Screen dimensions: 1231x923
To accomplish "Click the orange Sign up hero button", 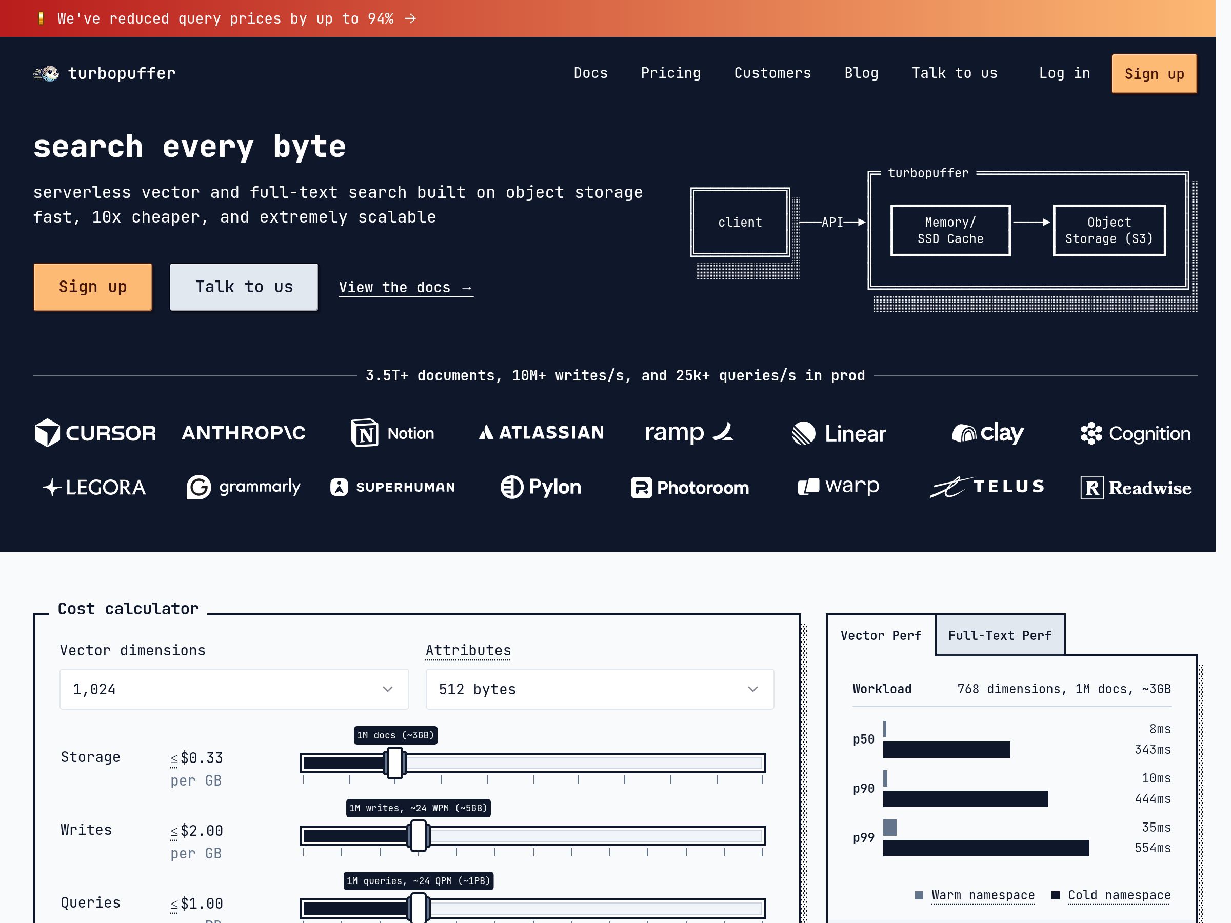I will click(x=93, y=287).
